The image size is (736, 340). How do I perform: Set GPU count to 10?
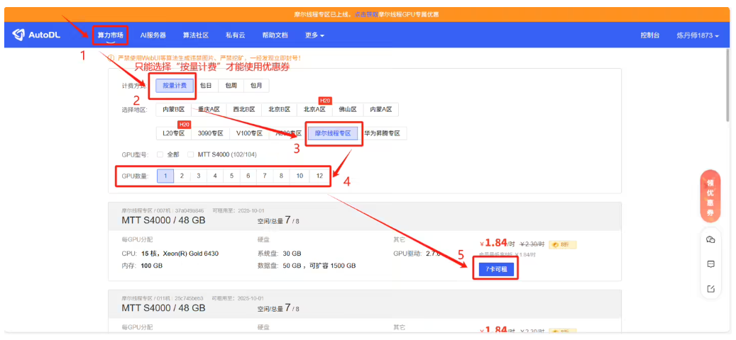pos(300,176)
